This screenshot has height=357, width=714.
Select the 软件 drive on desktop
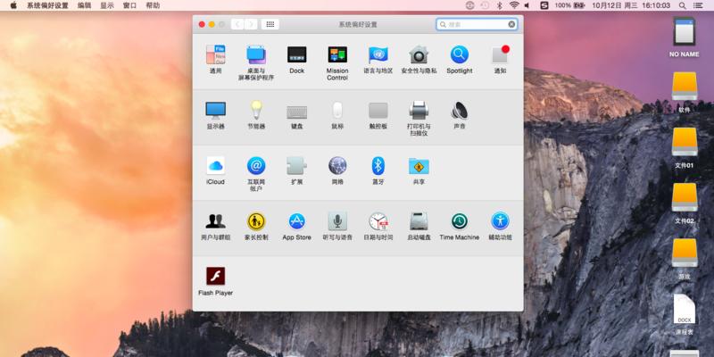point(684,92)
